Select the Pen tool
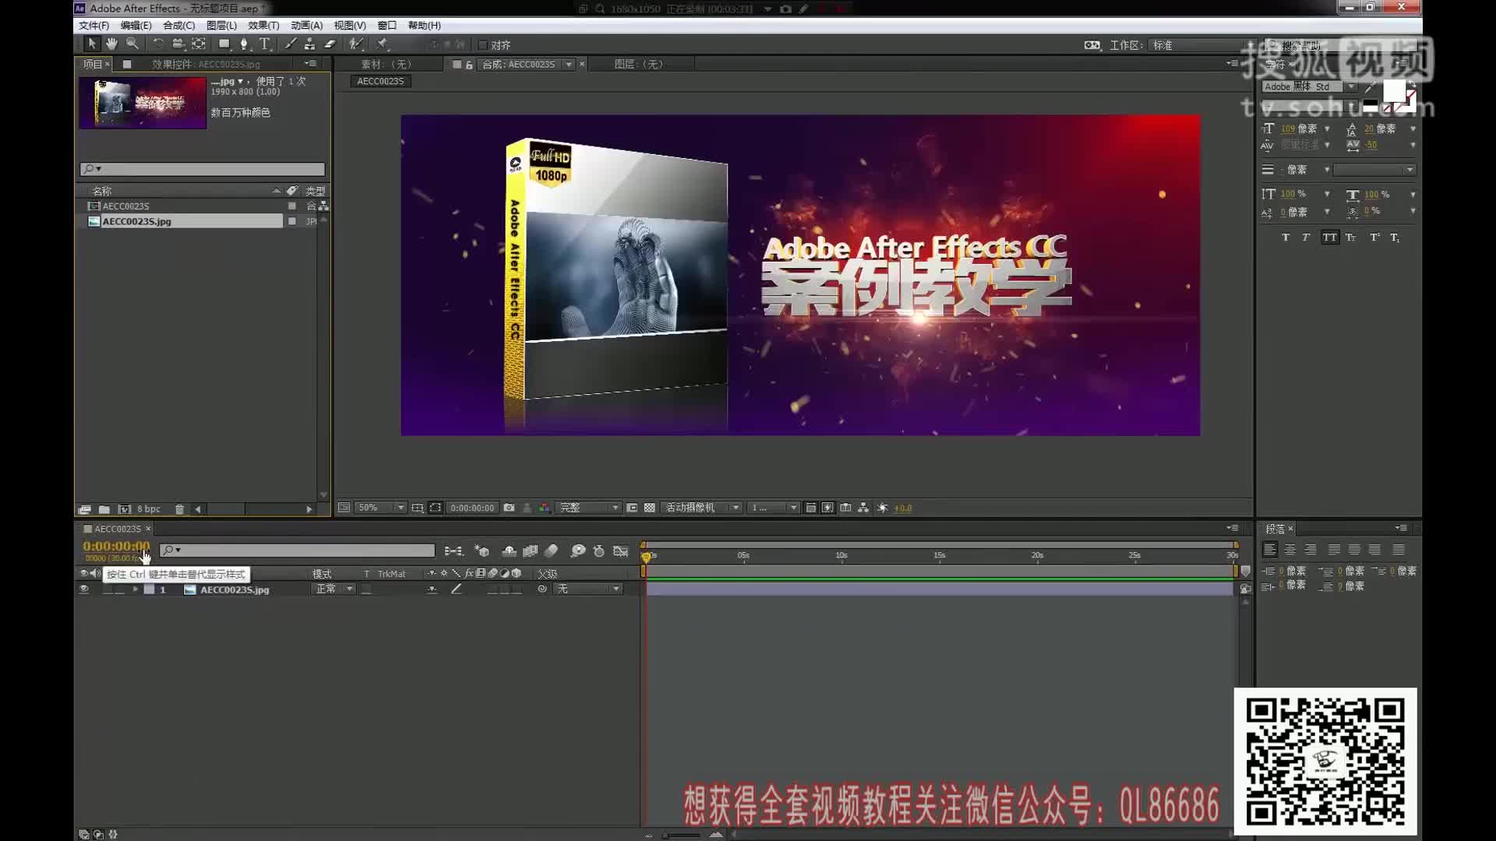Viewport: 1496px width, 841px height. (245, 44)
